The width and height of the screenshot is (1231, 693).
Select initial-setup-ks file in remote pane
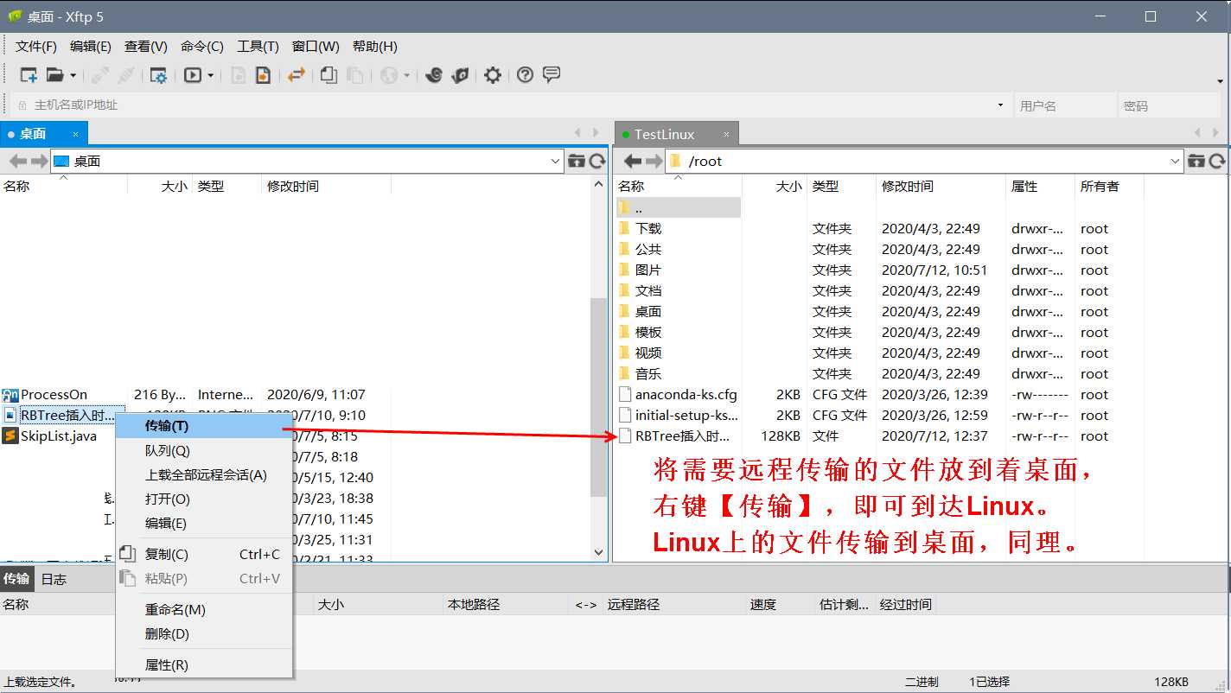coord(686,415)
